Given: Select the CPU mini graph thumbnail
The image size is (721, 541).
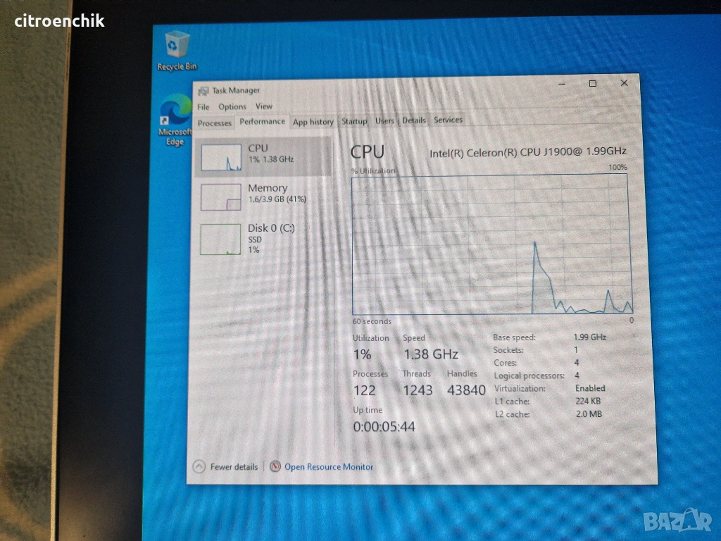Looking at the screenshot, I should point(221,156).
